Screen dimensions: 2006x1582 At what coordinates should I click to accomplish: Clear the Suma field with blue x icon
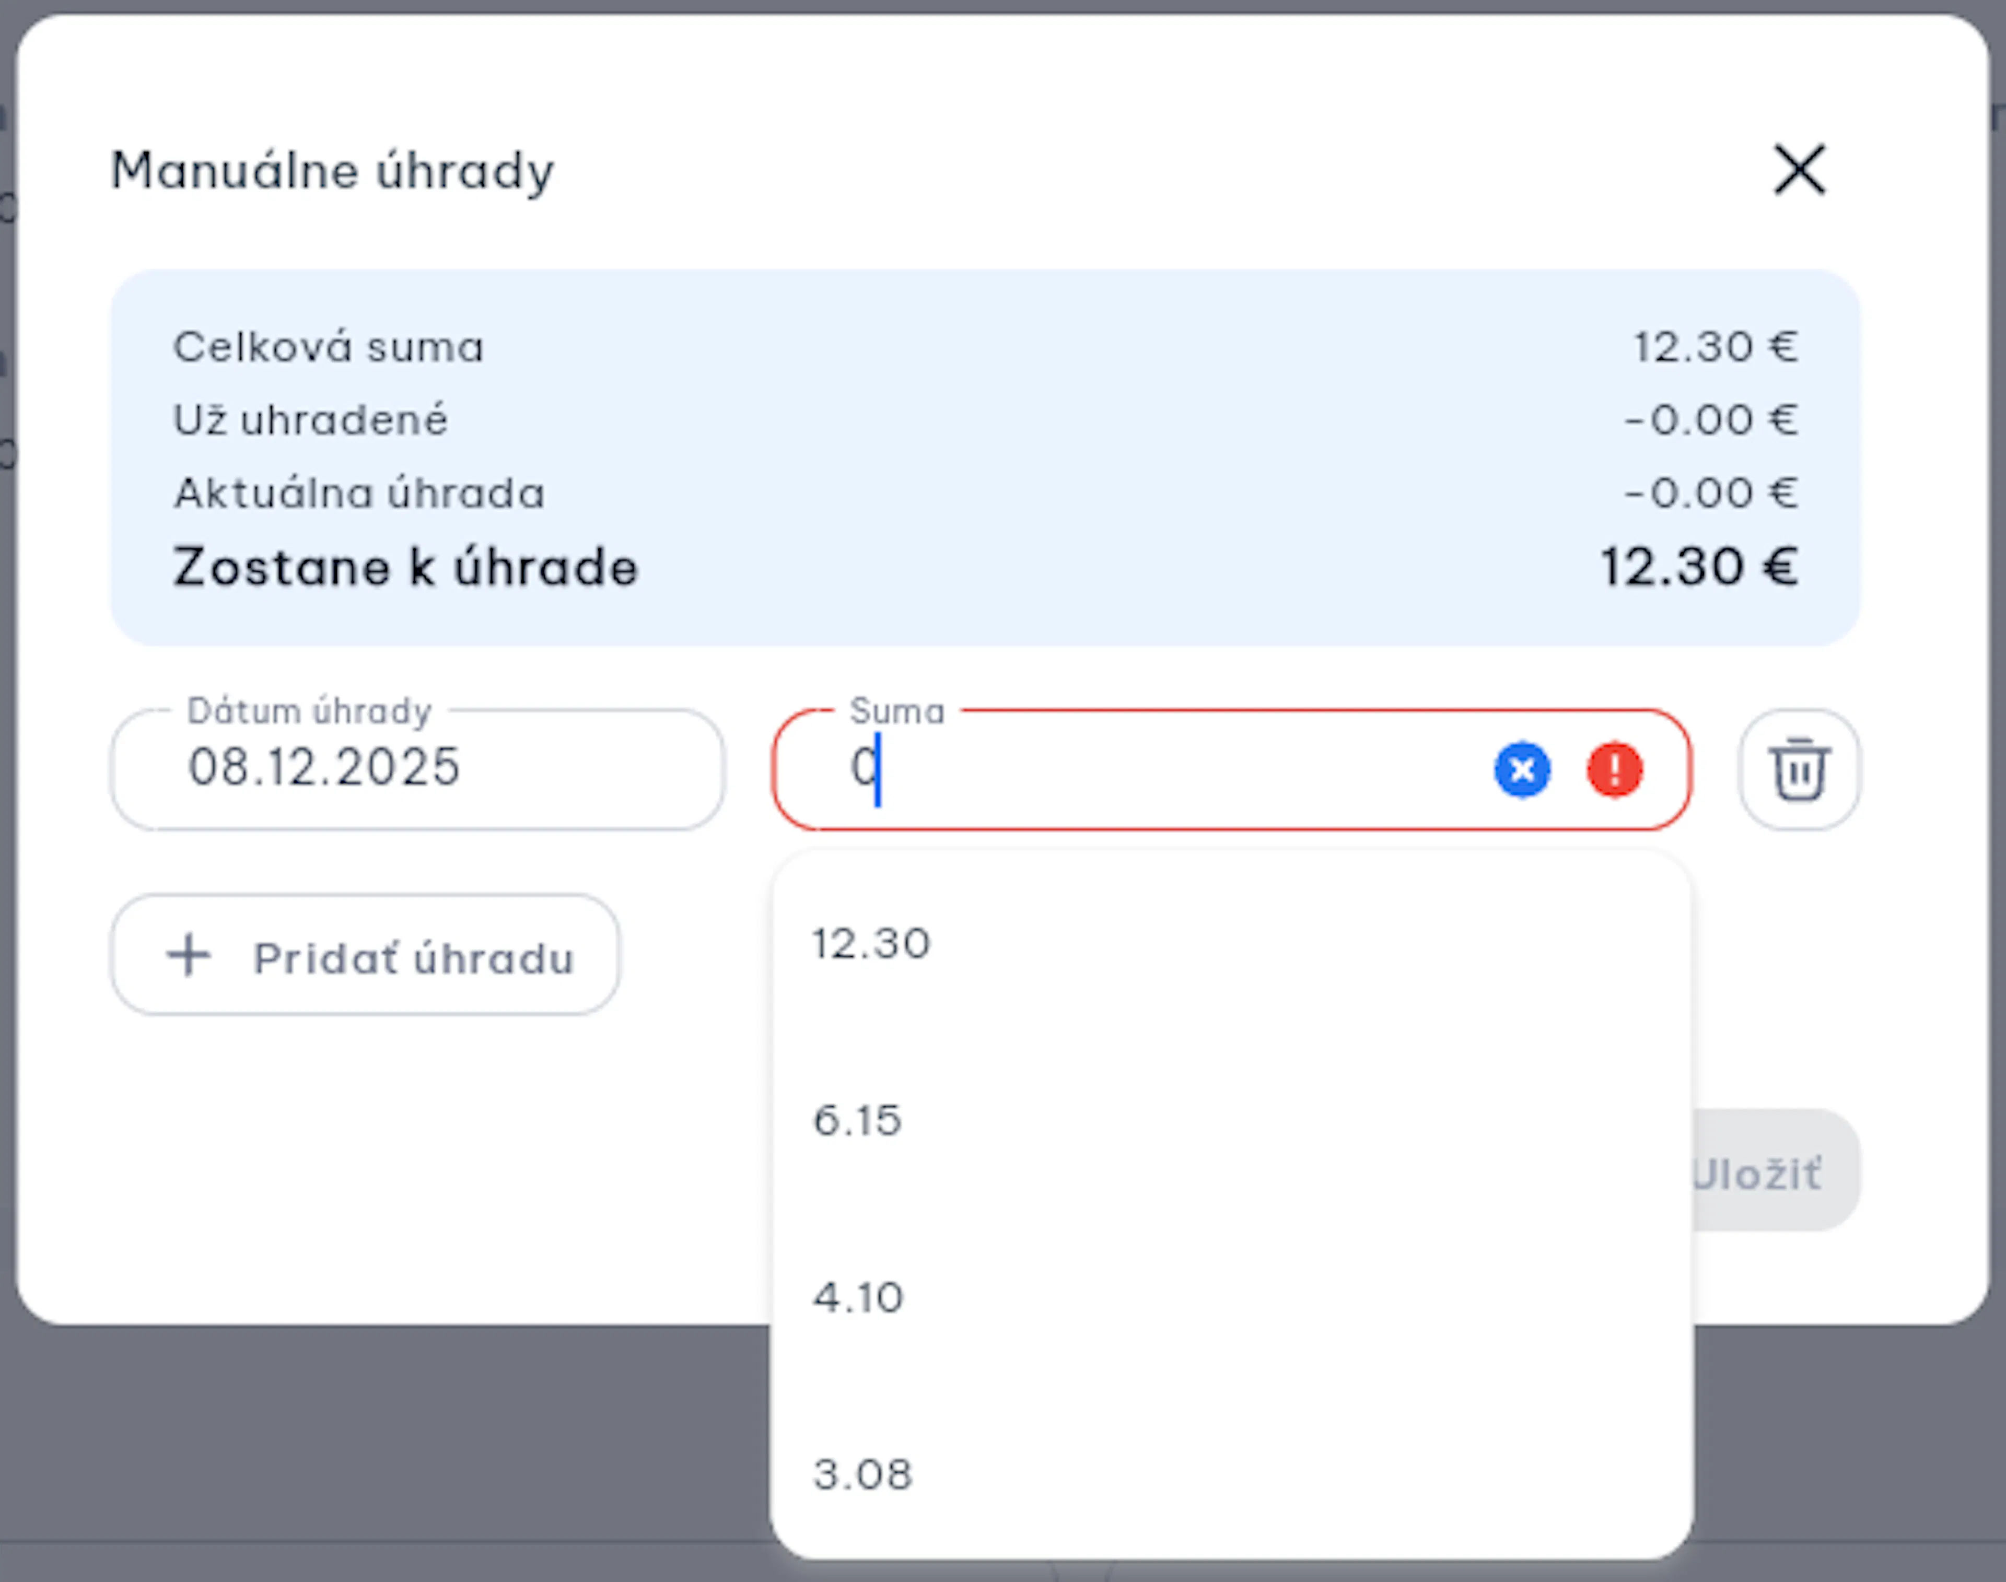click(x=1521, y=770)
